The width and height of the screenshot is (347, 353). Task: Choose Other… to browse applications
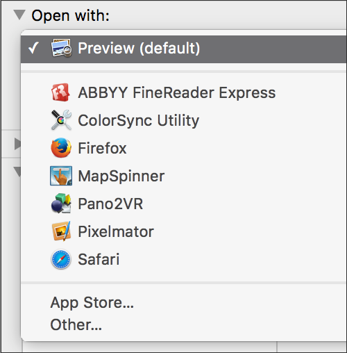[76, 325]
